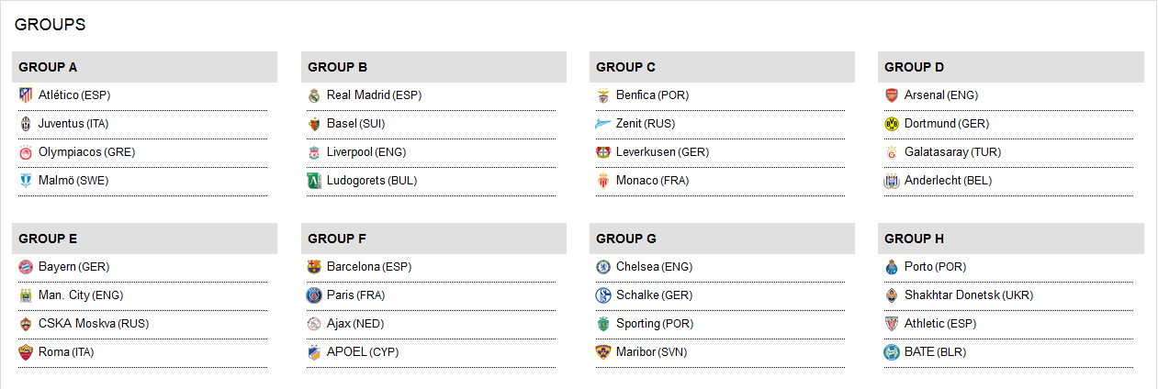Viewport: 1158px width, 389px height.
Task: Select the Group A header
Action: coord(145,67)
